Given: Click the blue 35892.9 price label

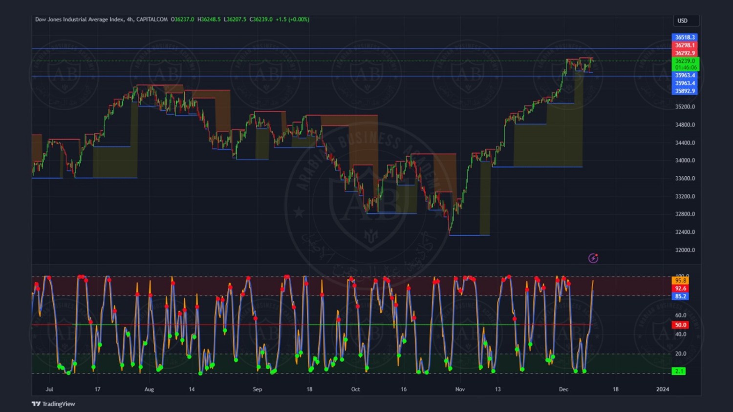Looking at the screenshot, I should (x=685, y=91).
